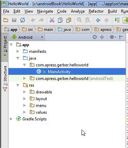Click the src breadcrumb
128x148 pixels.
(x=27, y=30)
